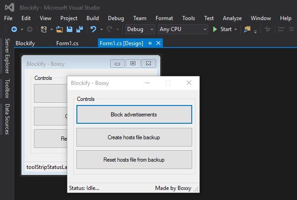Image resolution: width=297 pixels, height=200 pixels.
Task: Open the Test menu
Action: pos(209,18)
